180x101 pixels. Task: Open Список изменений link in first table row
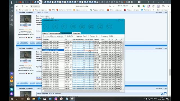coord(78,42)
